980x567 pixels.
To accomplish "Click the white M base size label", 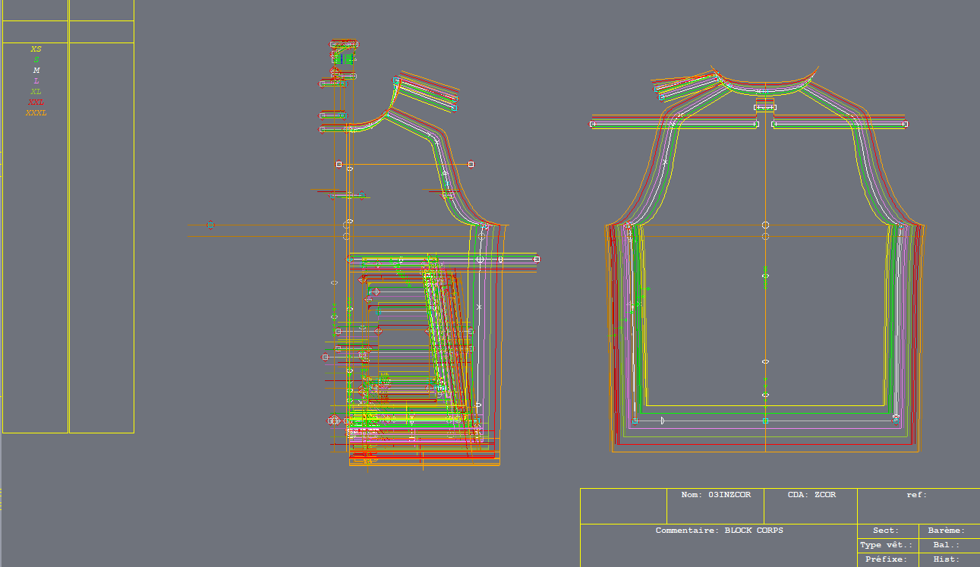I will [36, 71].
